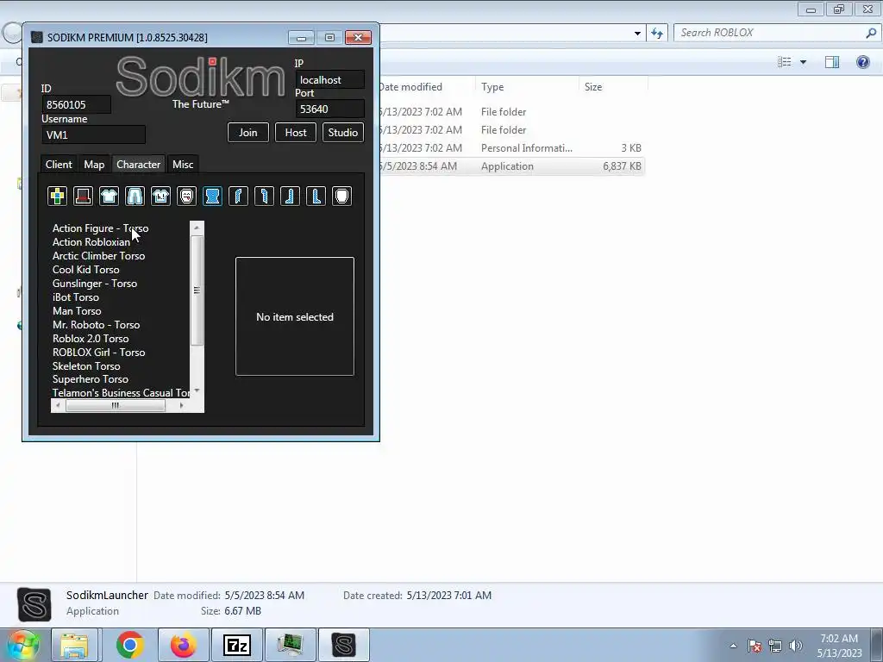The width and height of the screenshot is (883, 662).
Task: Focus the ID field showing 8560105
Action: tap(76, 104)
